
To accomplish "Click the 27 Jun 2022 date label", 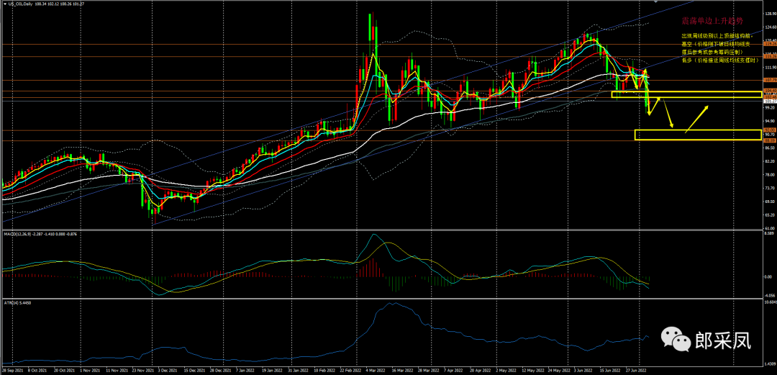I will click(x=636, y=369).
